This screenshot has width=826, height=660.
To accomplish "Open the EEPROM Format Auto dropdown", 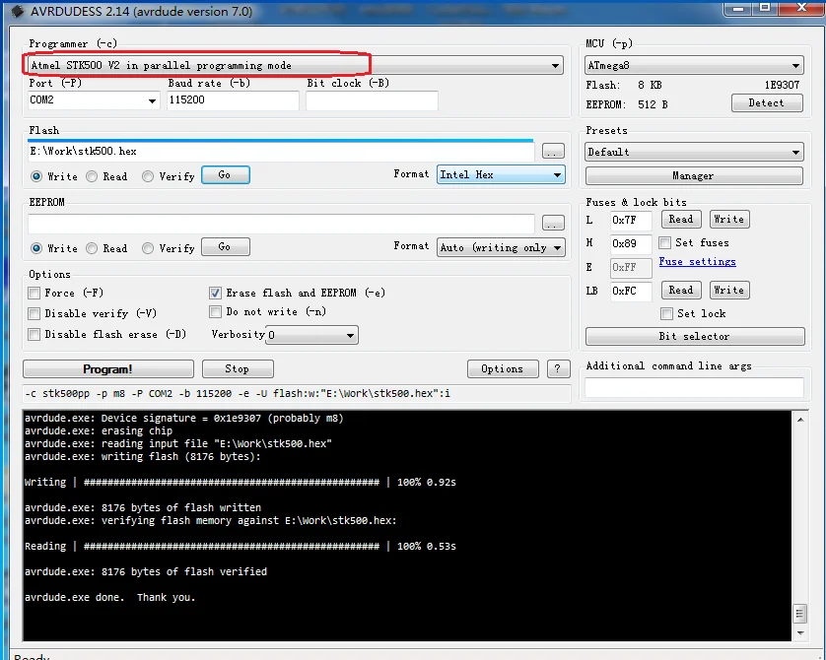I will [x=501, y=247].
